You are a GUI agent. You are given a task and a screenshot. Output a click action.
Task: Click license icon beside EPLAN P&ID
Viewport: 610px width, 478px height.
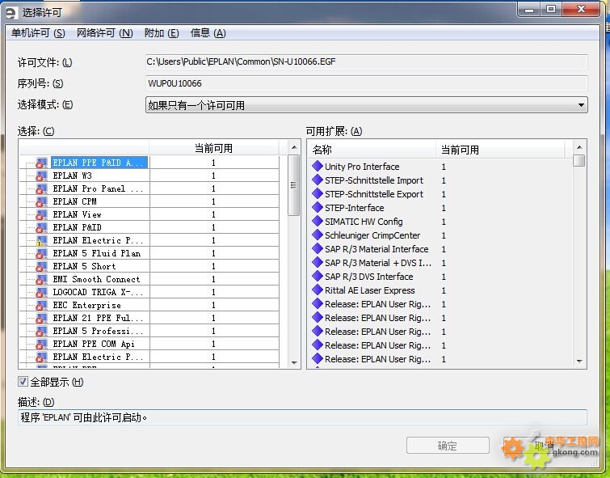(x=41, y=227)
